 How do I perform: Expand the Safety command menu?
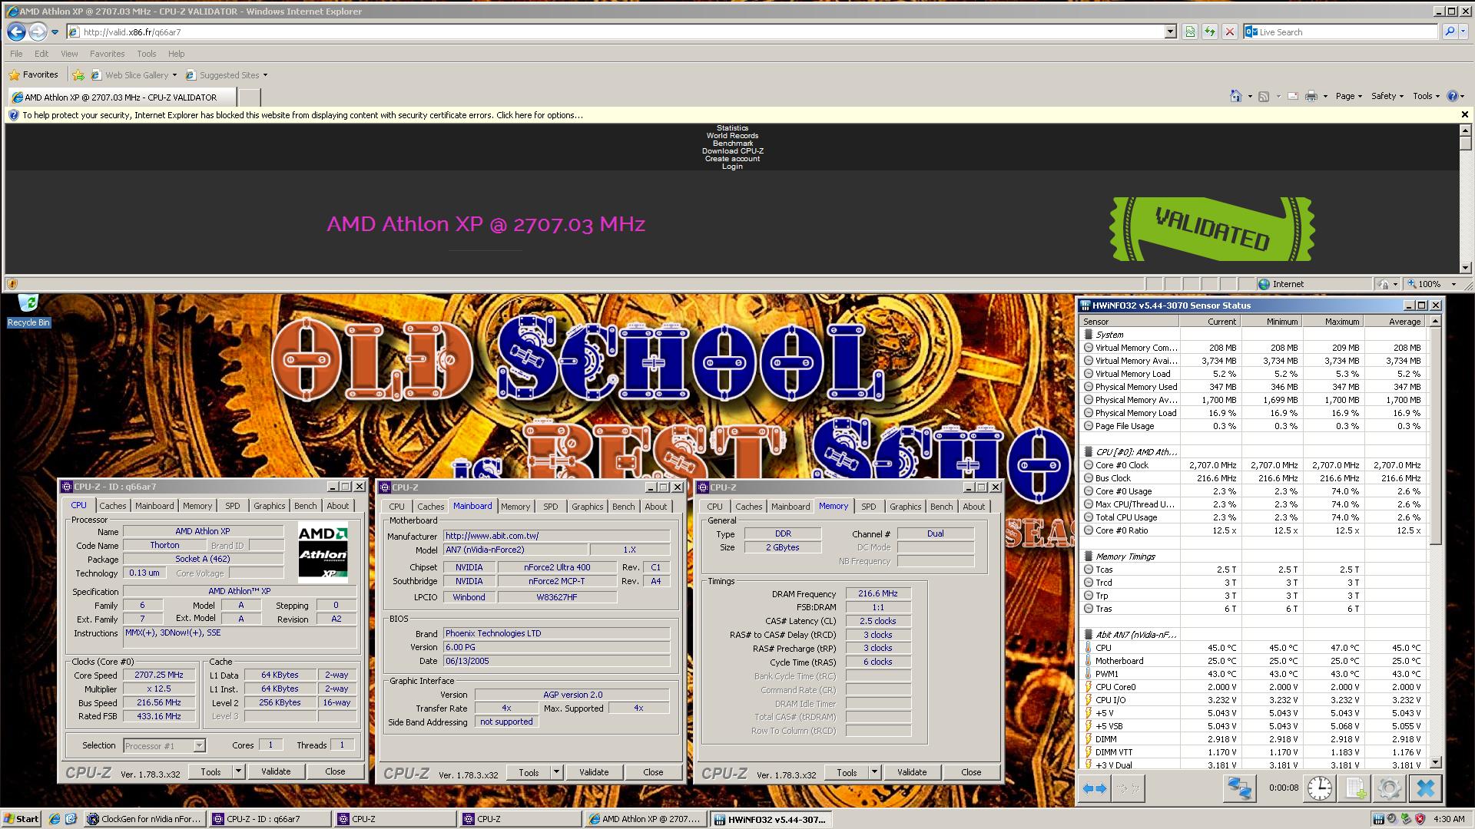(x=1387, y=96)
